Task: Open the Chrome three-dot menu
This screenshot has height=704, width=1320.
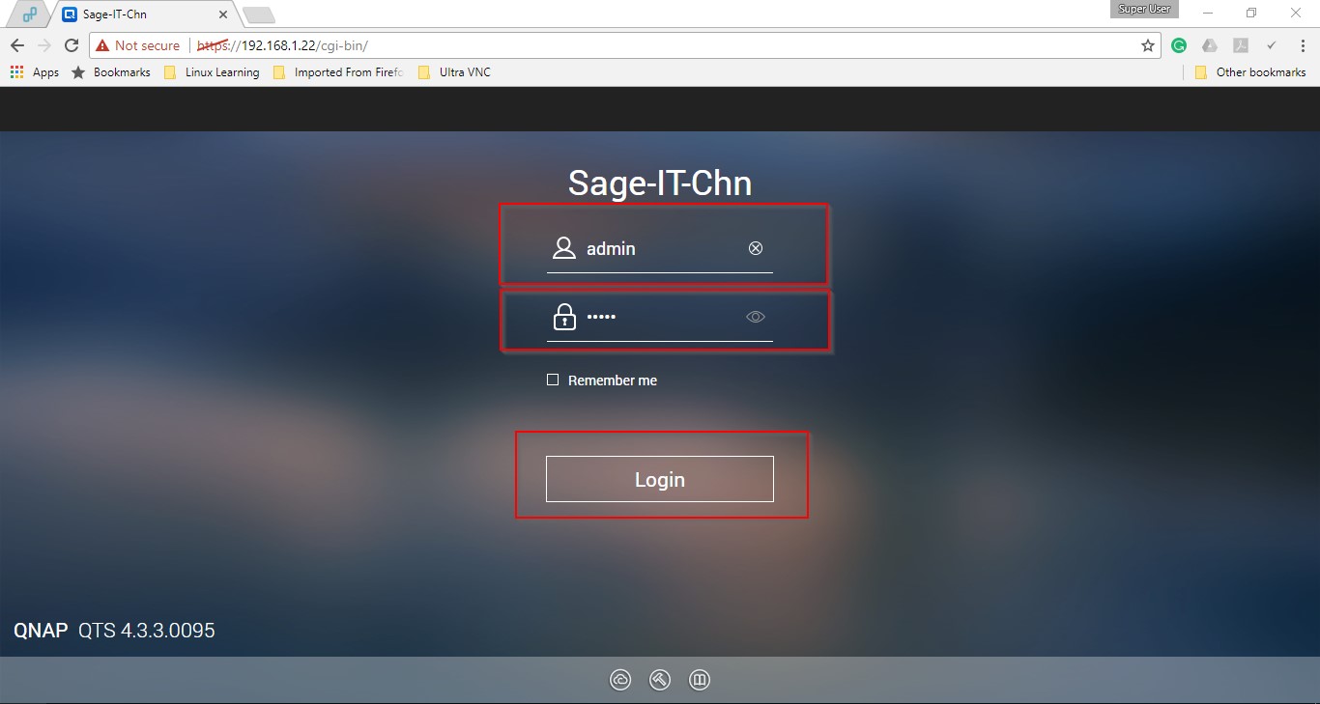Action: [1302, 45]
